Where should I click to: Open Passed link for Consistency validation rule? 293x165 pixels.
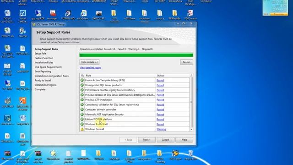coord(160,104)
